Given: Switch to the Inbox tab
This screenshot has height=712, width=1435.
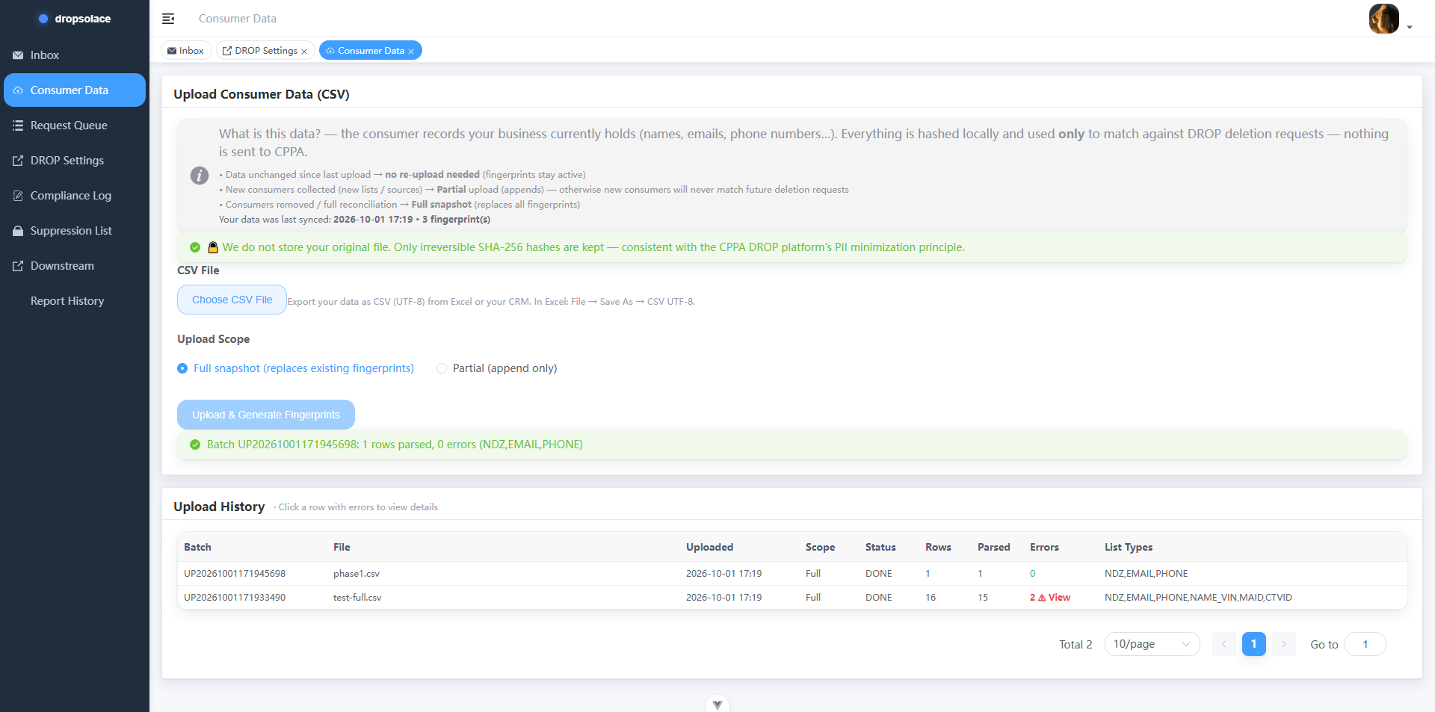Looking at the screenshot, I should tap(185, 51).
